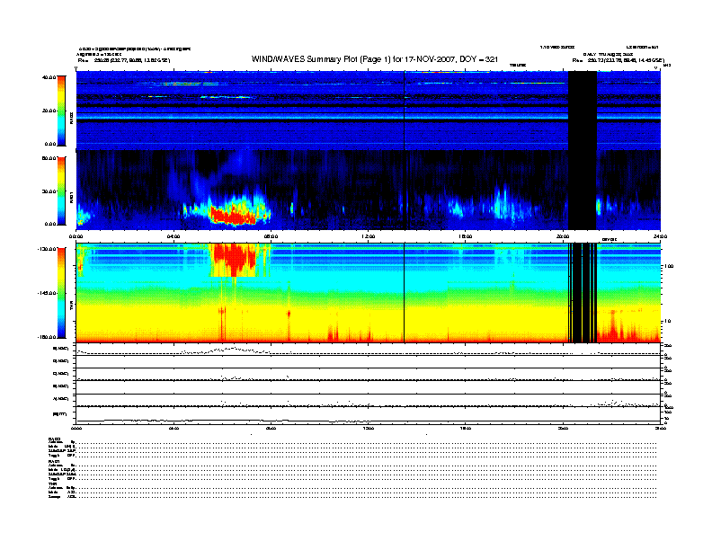Click the -145.00 label on TNR color scale
This screenshot has height=550, width=712.
(x=48, y=293)
